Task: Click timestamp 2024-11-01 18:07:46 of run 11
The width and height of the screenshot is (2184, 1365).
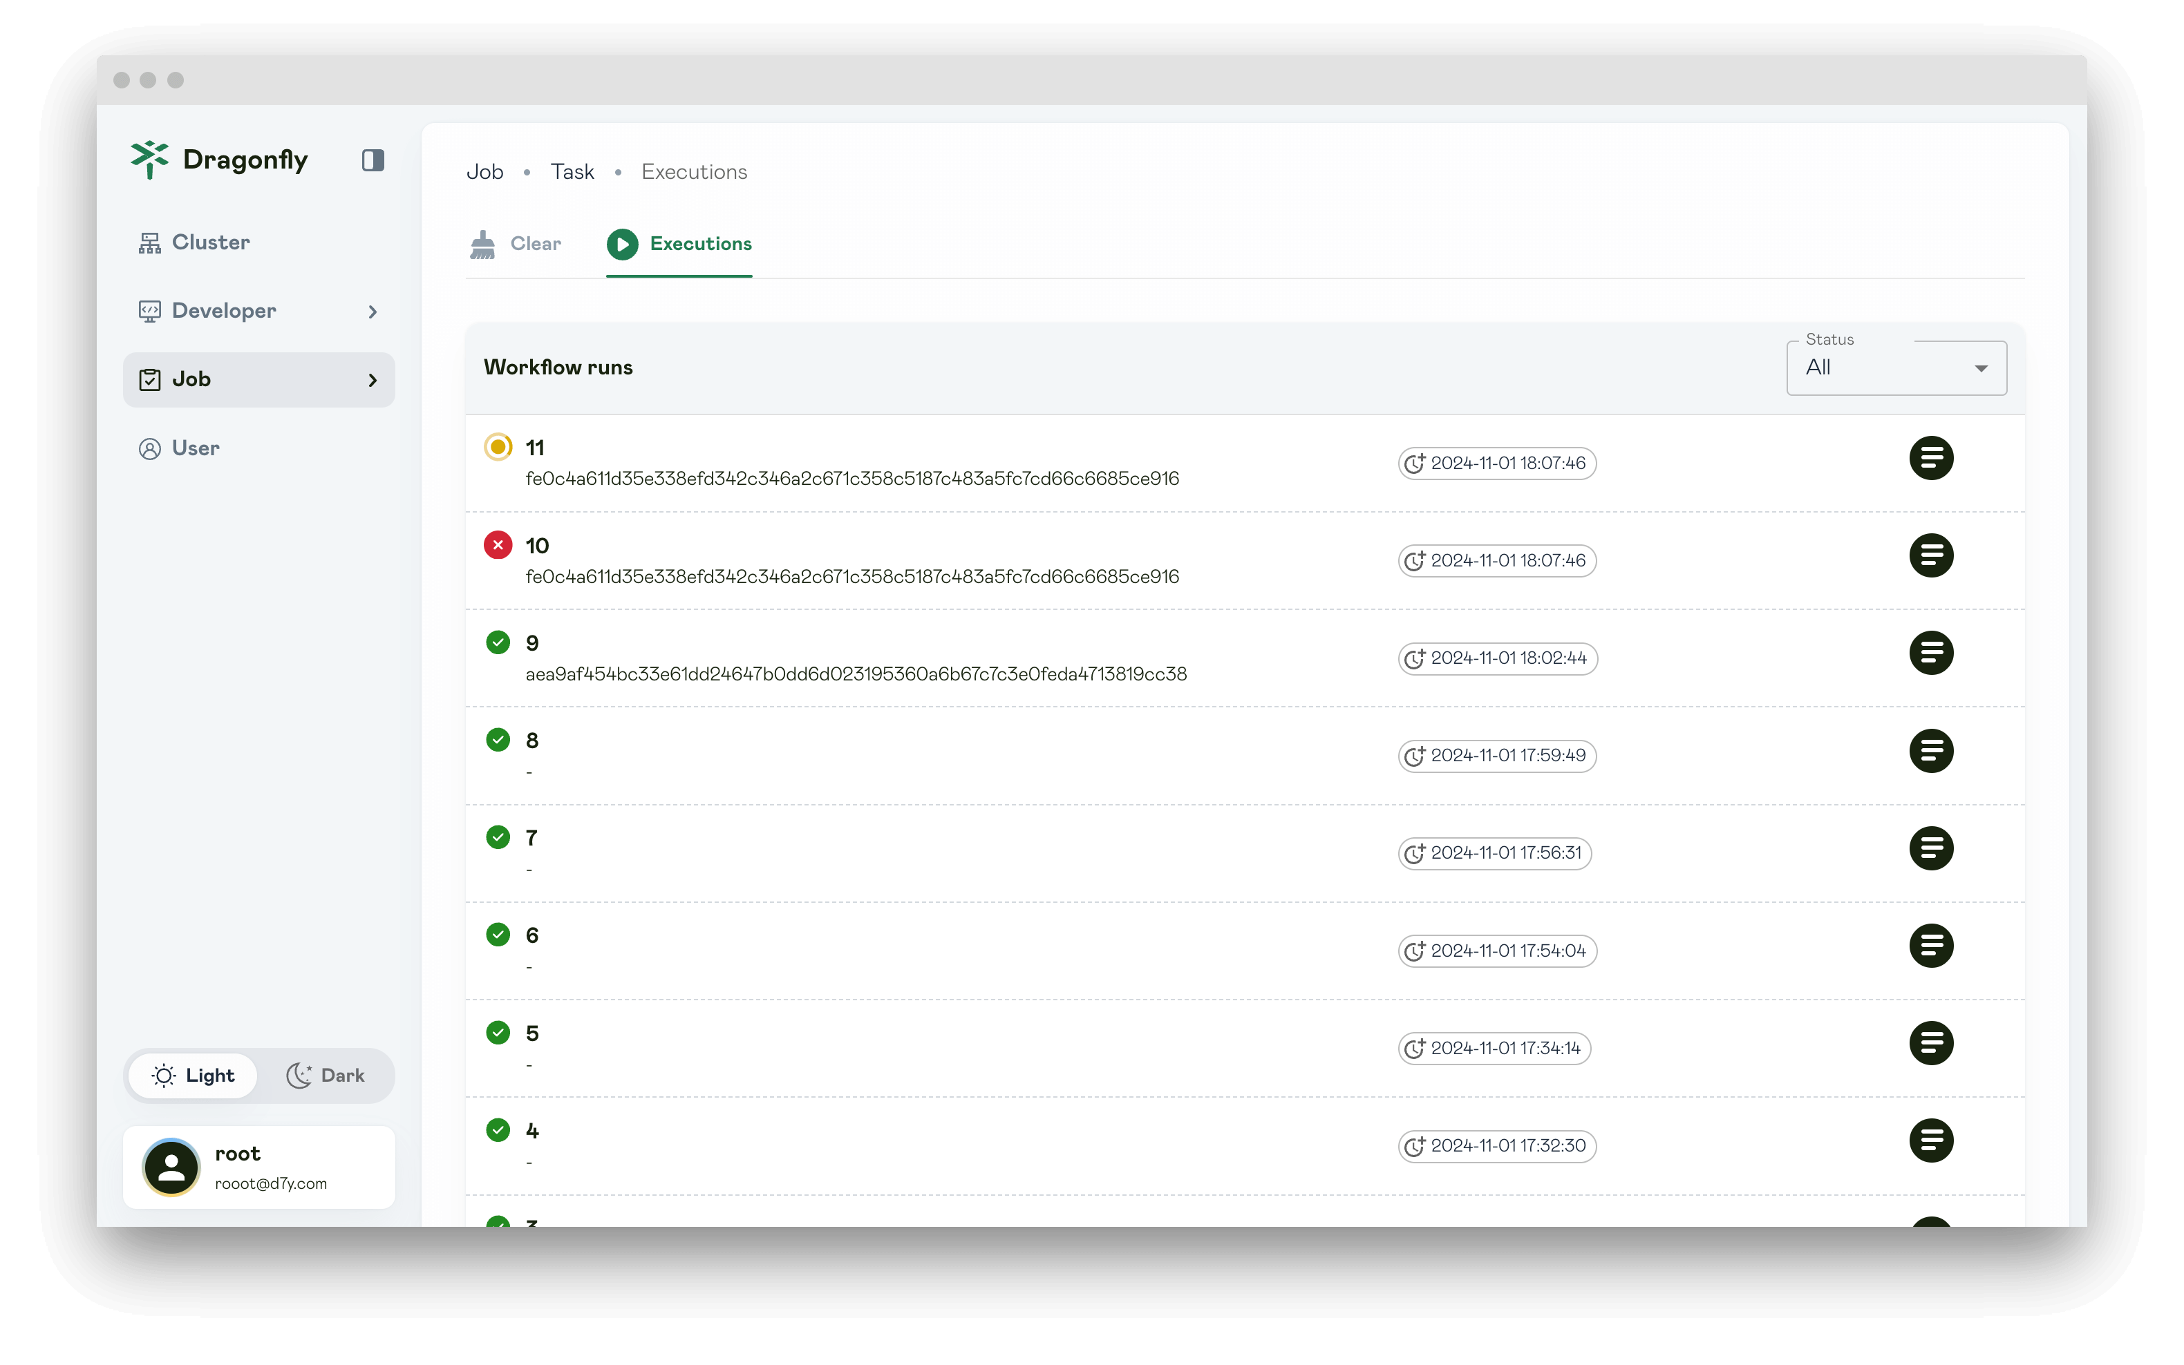Action: 1498,463
